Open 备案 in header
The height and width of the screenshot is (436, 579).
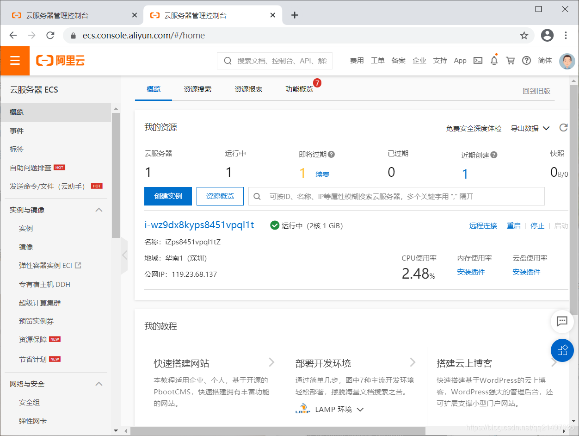pyautogui.click(x=398, y=61)
